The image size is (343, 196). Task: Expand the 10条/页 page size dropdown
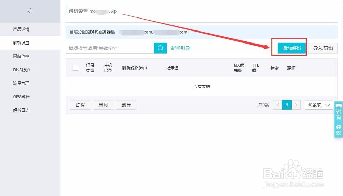point(319,105)
